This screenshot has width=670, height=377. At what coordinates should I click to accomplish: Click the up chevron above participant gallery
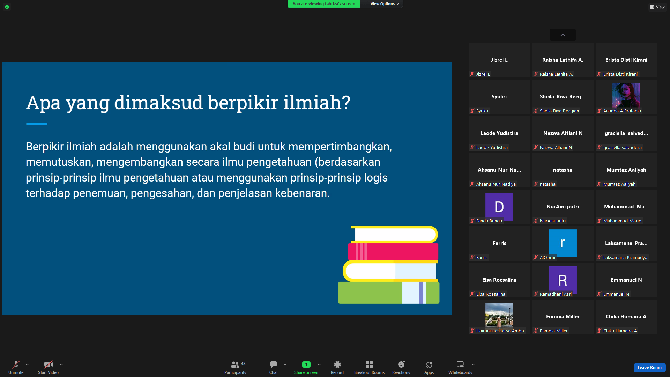pyautogui.click(x=563, y=35)
